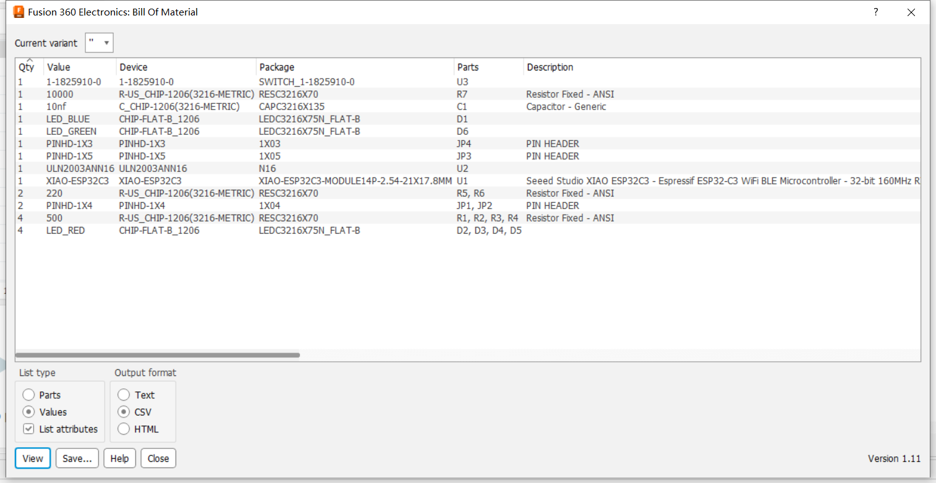Close the Bill Of Material window
The image size is (936, 483).
click(911, 12)
